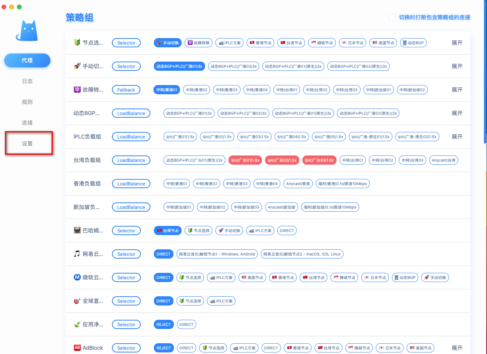
Task: Click the Fallback type badge for 故障转移
Action: [x=126, y=90]
